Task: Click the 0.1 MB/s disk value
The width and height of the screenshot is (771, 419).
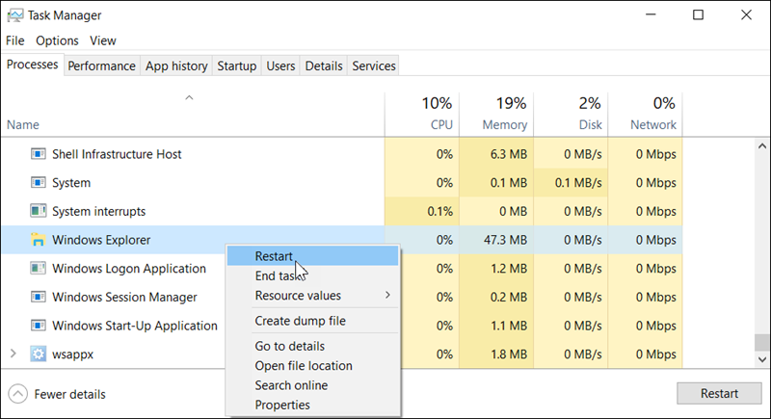Action: pos(578,183)
